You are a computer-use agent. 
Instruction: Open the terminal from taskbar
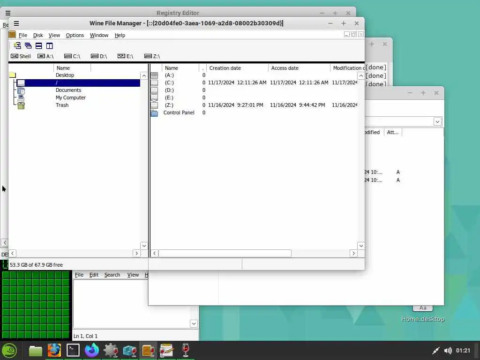(x=73, y=350)
